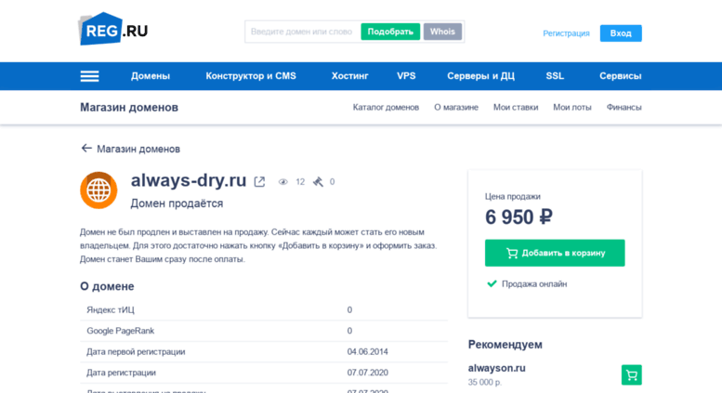Open the REG.RU logo homepage
The image size is (722, 393).
click(x=113, y=29)
